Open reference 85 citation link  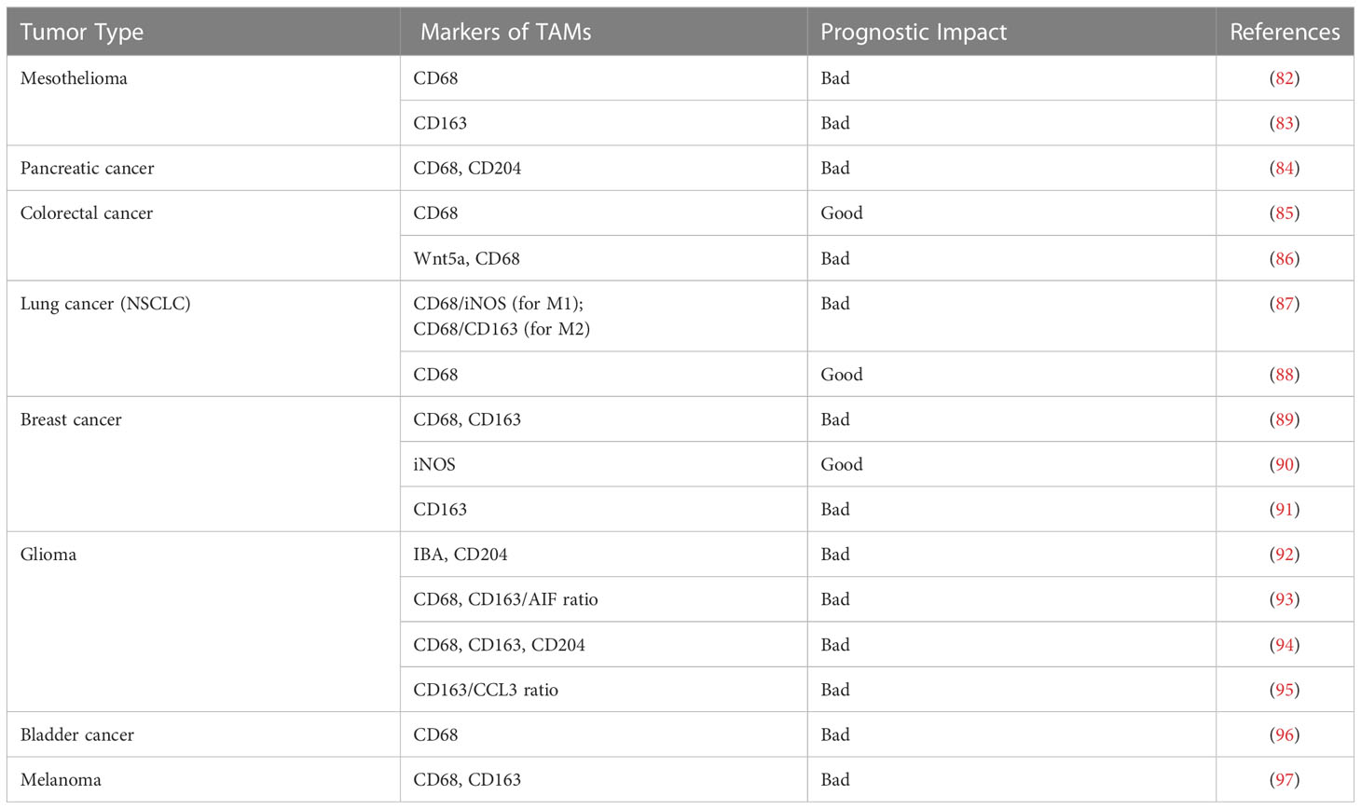[x=1285, y=213]
